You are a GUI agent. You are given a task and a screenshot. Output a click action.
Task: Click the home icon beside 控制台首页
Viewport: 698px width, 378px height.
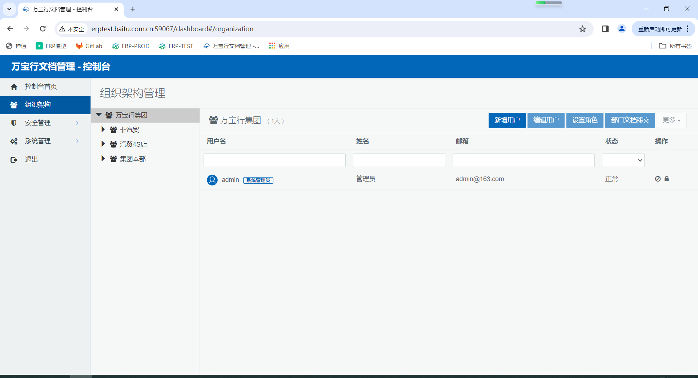(14, 87)
